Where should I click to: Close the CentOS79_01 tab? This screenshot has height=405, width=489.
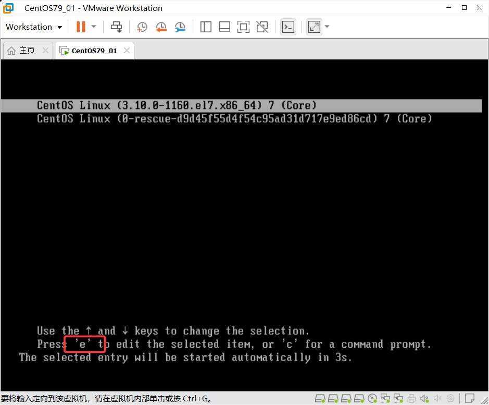[x=127, y=50]
